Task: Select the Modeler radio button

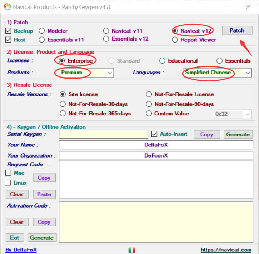Action: [x=42, y=31]
